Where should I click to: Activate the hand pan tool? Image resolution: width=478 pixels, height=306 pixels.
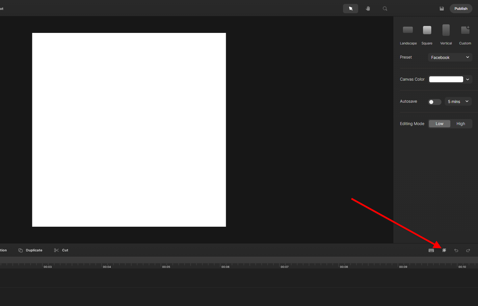368,9
